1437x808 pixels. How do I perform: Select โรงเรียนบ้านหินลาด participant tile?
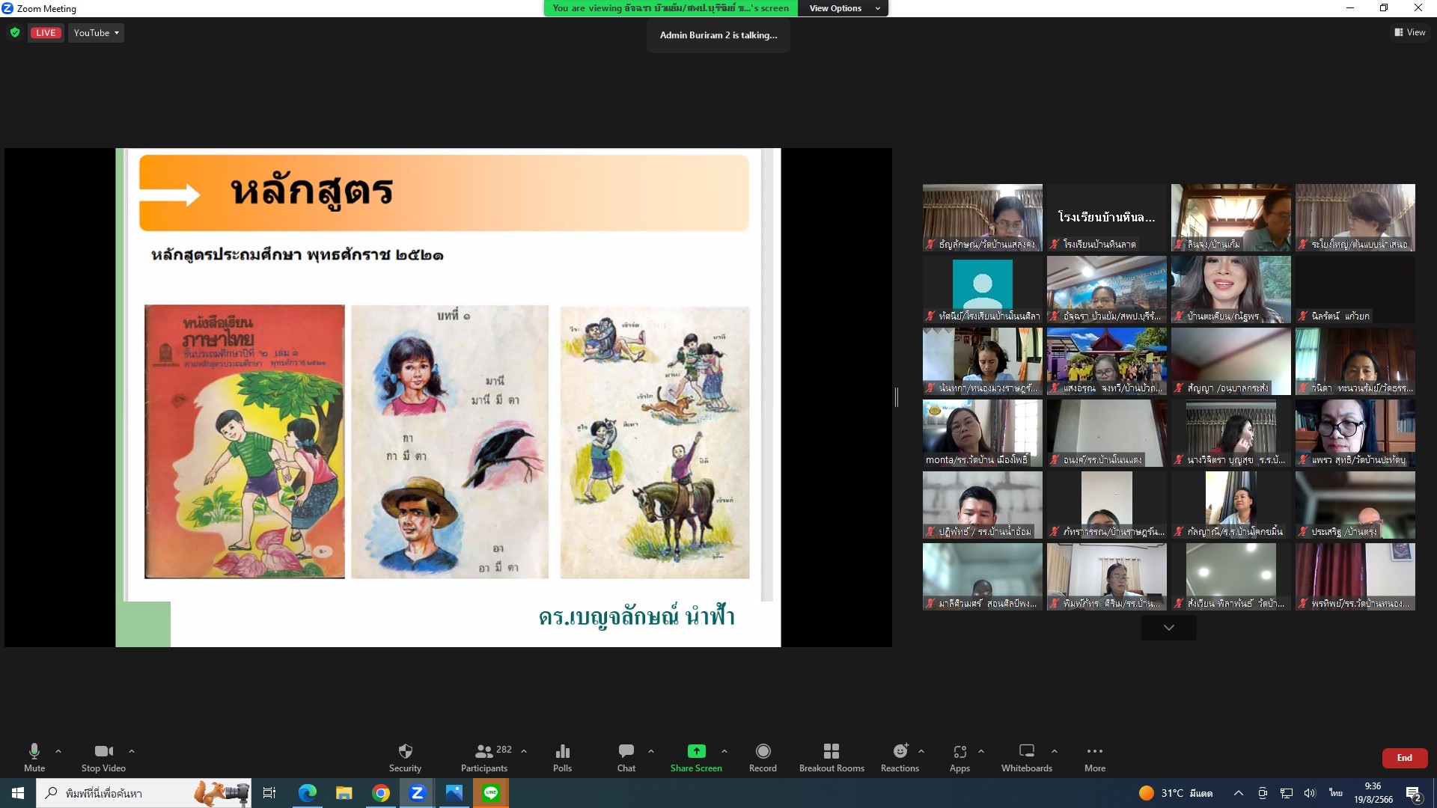click(x=1106, y=218)
